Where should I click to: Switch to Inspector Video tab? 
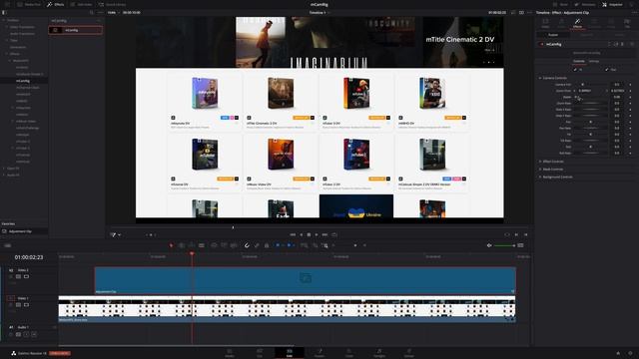tap(545, 23)
